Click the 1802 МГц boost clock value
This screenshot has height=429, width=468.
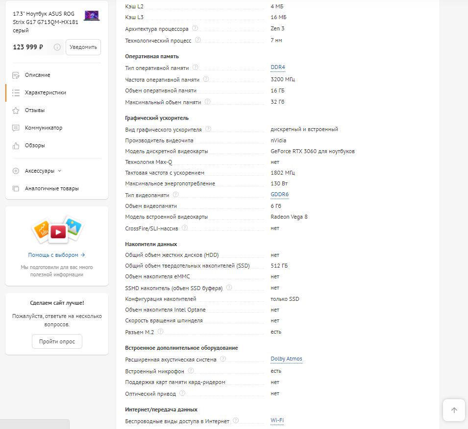coord(283,173)
